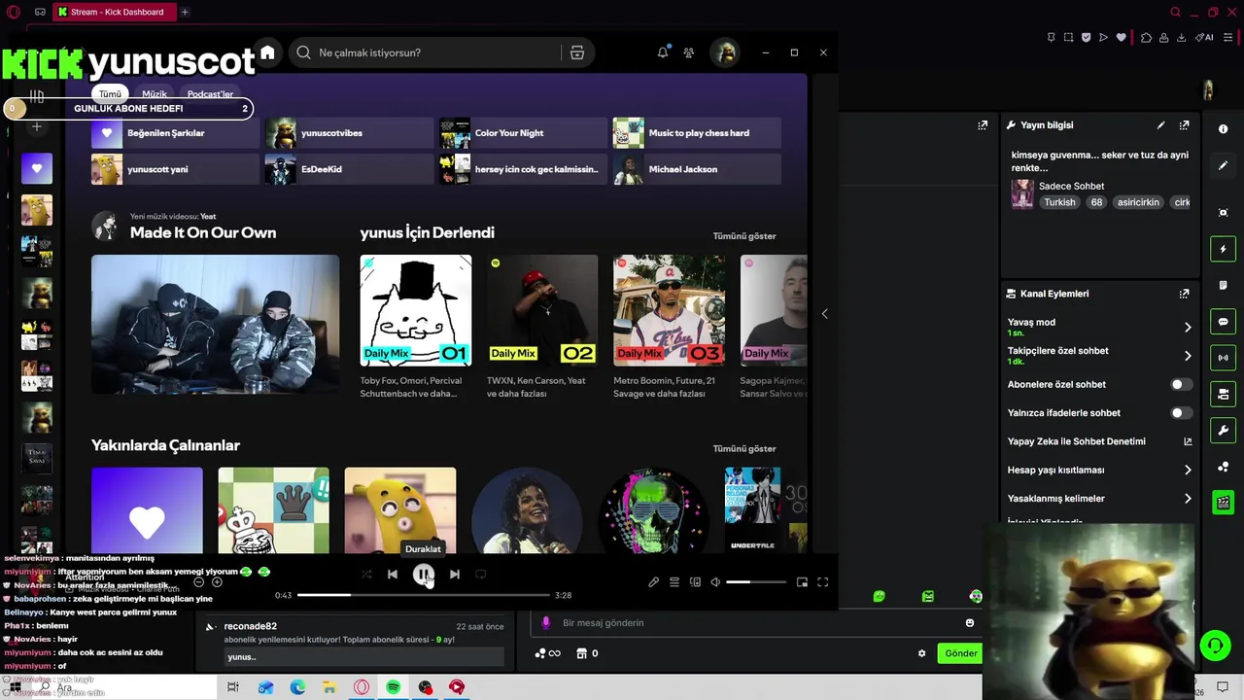Toggle wrench panel icon in Kick sidebar
The width and height of the screenshot is (1244, 700).
point(1223,431)
